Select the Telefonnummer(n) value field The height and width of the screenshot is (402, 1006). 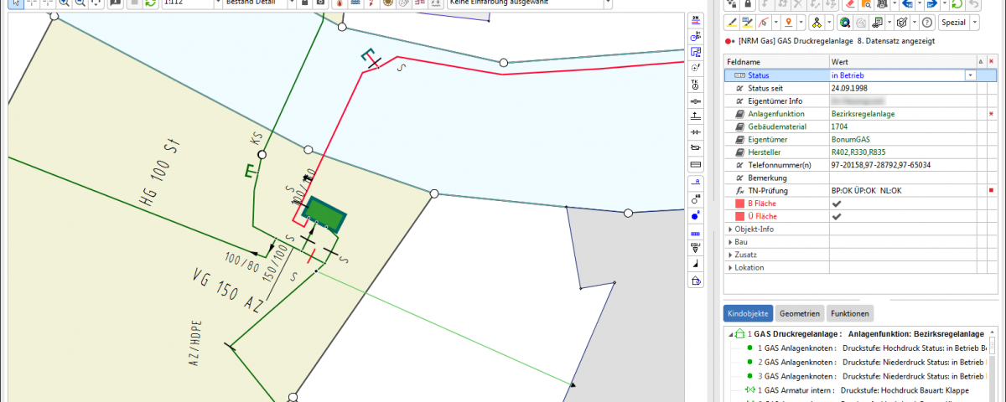click(901, 165)
